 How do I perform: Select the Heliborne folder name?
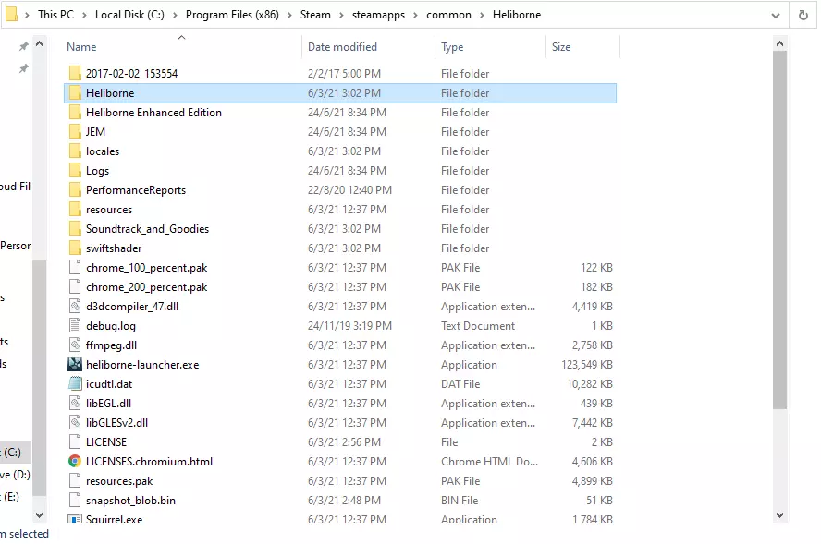pos(110,92)
